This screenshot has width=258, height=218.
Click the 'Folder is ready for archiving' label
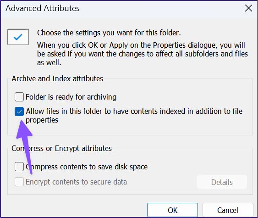tap(71, 97)
